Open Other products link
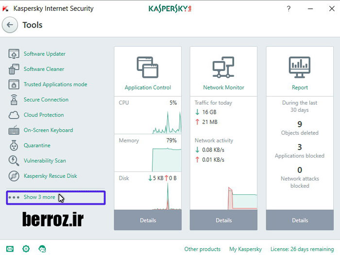 pyautogui.click(x=203, y=249)
